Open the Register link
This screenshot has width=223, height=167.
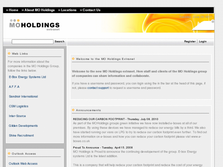click(190, 41)
